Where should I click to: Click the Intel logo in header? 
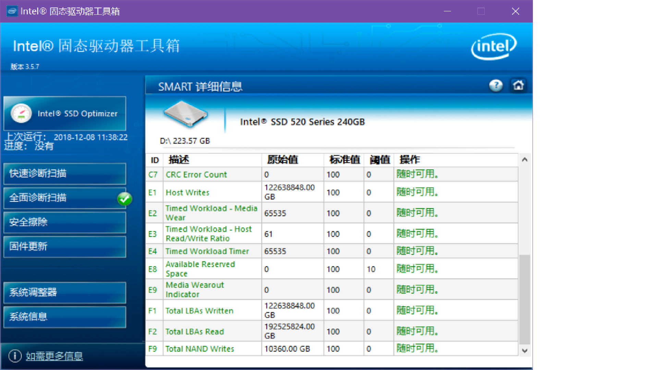(x=494, y=46)
